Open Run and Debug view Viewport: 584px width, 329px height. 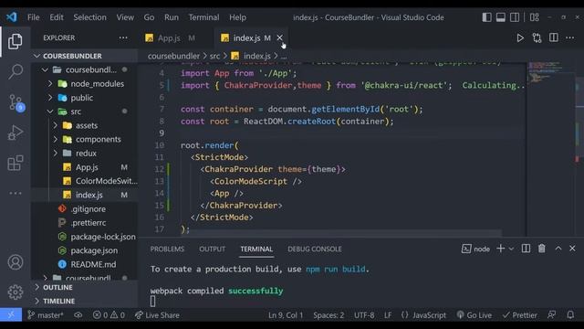click(16, 133)
